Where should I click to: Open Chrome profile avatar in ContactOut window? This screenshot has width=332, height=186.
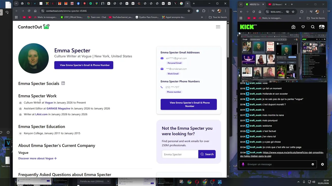(x=219, y=11)
